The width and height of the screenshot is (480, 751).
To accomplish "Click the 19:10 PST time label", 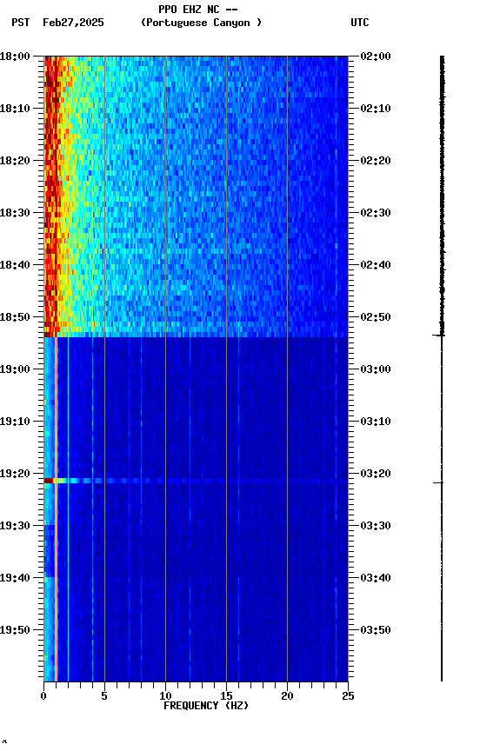I will [15, 422].
